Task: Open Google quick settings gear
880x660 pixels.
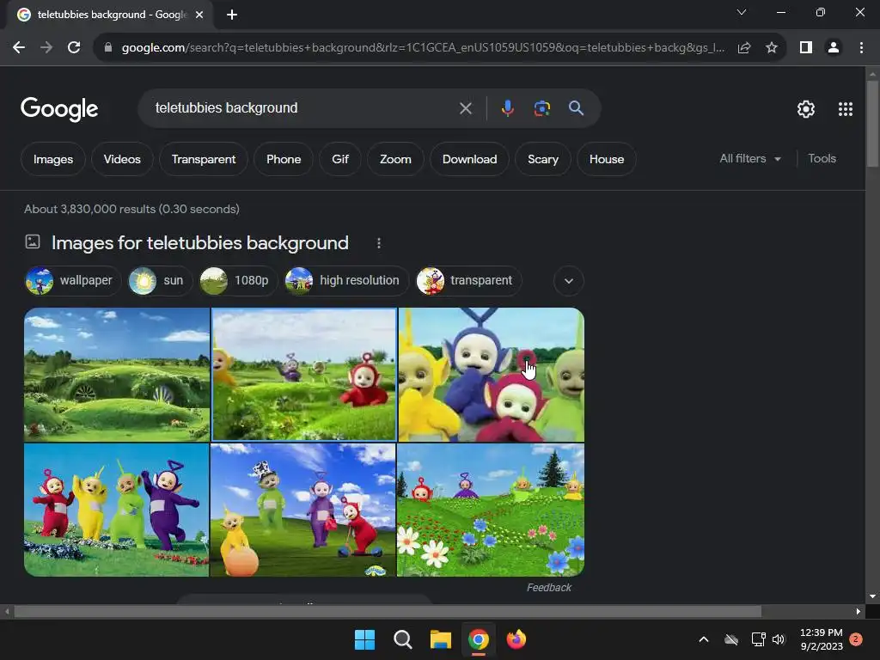Action: pos(806,109)
